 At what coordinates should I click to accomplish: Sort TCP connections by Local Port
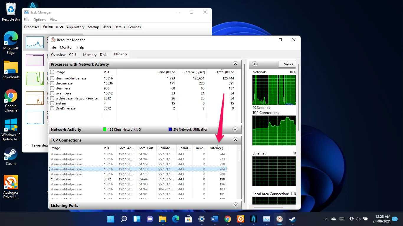point(147,148)
